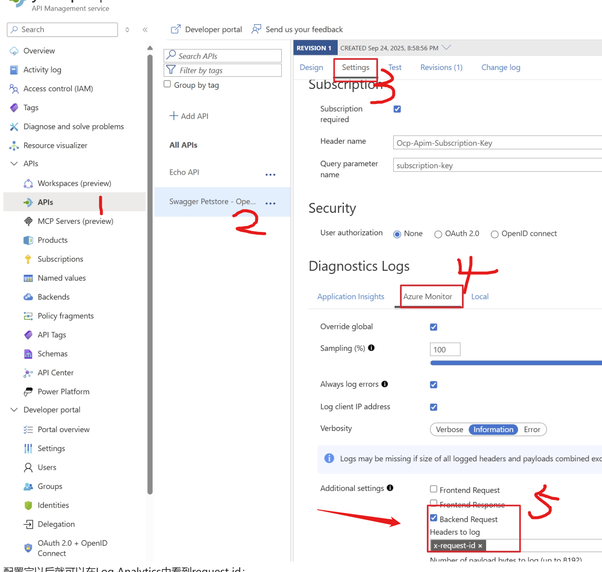Choose OpenID connect authorization
The width and height of the screenshot is (602, 572).
pos(495,234)
